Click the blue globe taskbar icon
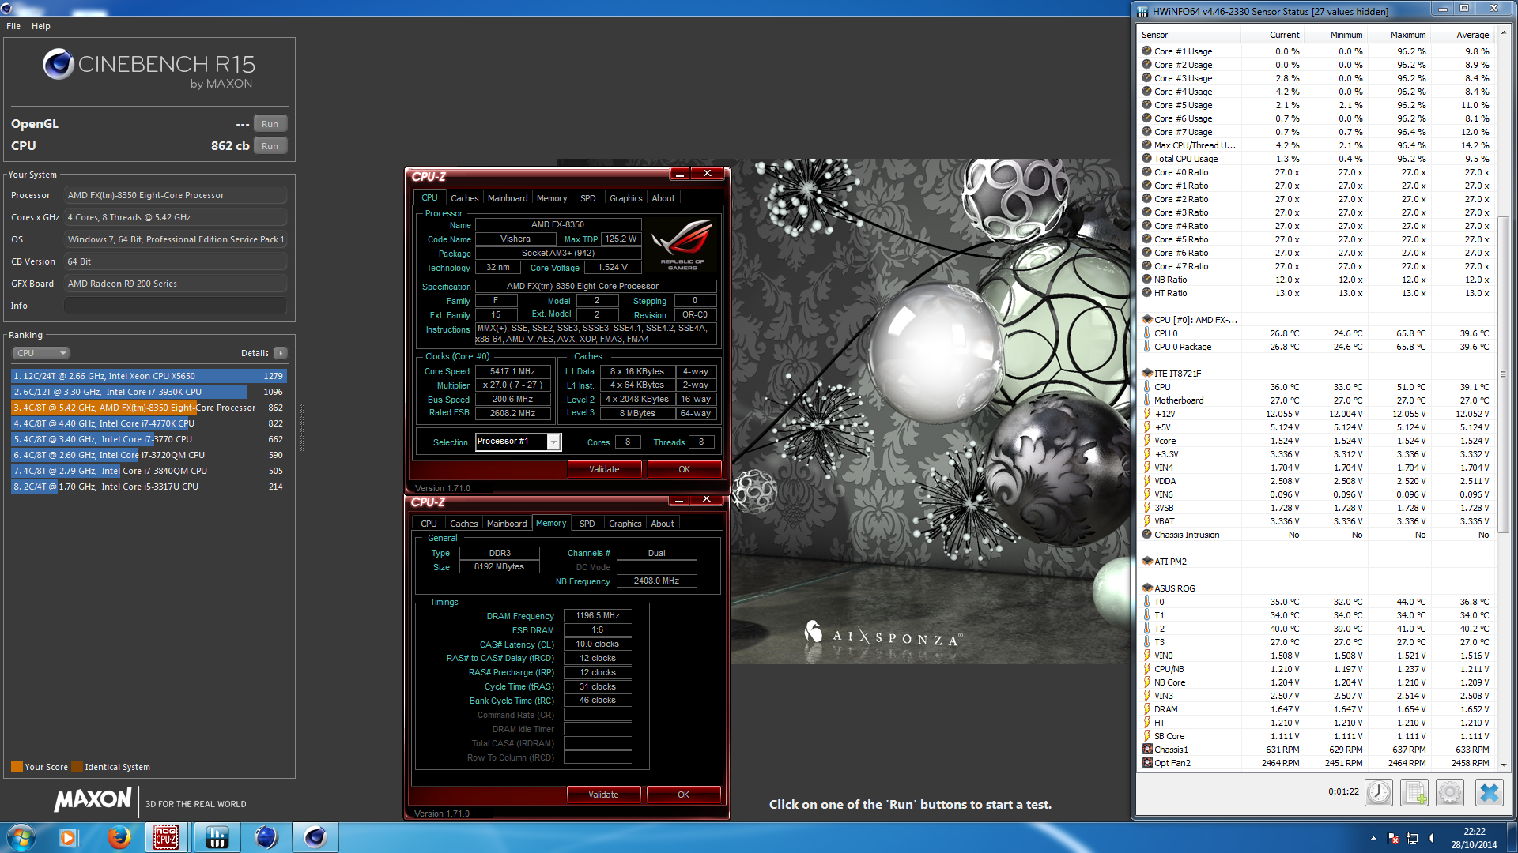The height and width of the screenshot is (853, 1518). (266, 837)
